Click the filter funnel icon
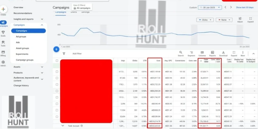Image resolution: width=258 pixels, height=129 pixels. pyautogui.click(x=64, y=54)
